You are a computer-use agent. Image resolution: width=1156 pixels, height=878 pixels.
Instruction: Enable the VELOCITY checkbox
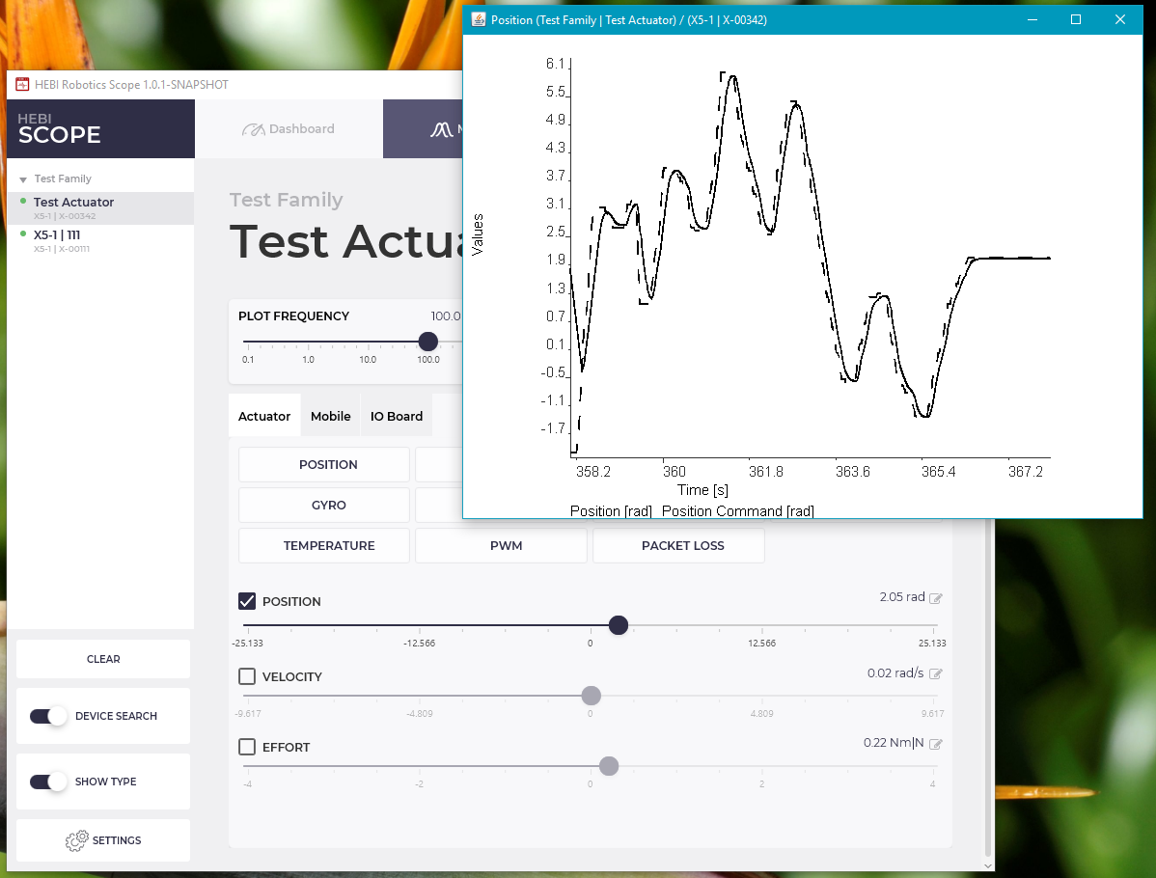(x=246, y=675)
